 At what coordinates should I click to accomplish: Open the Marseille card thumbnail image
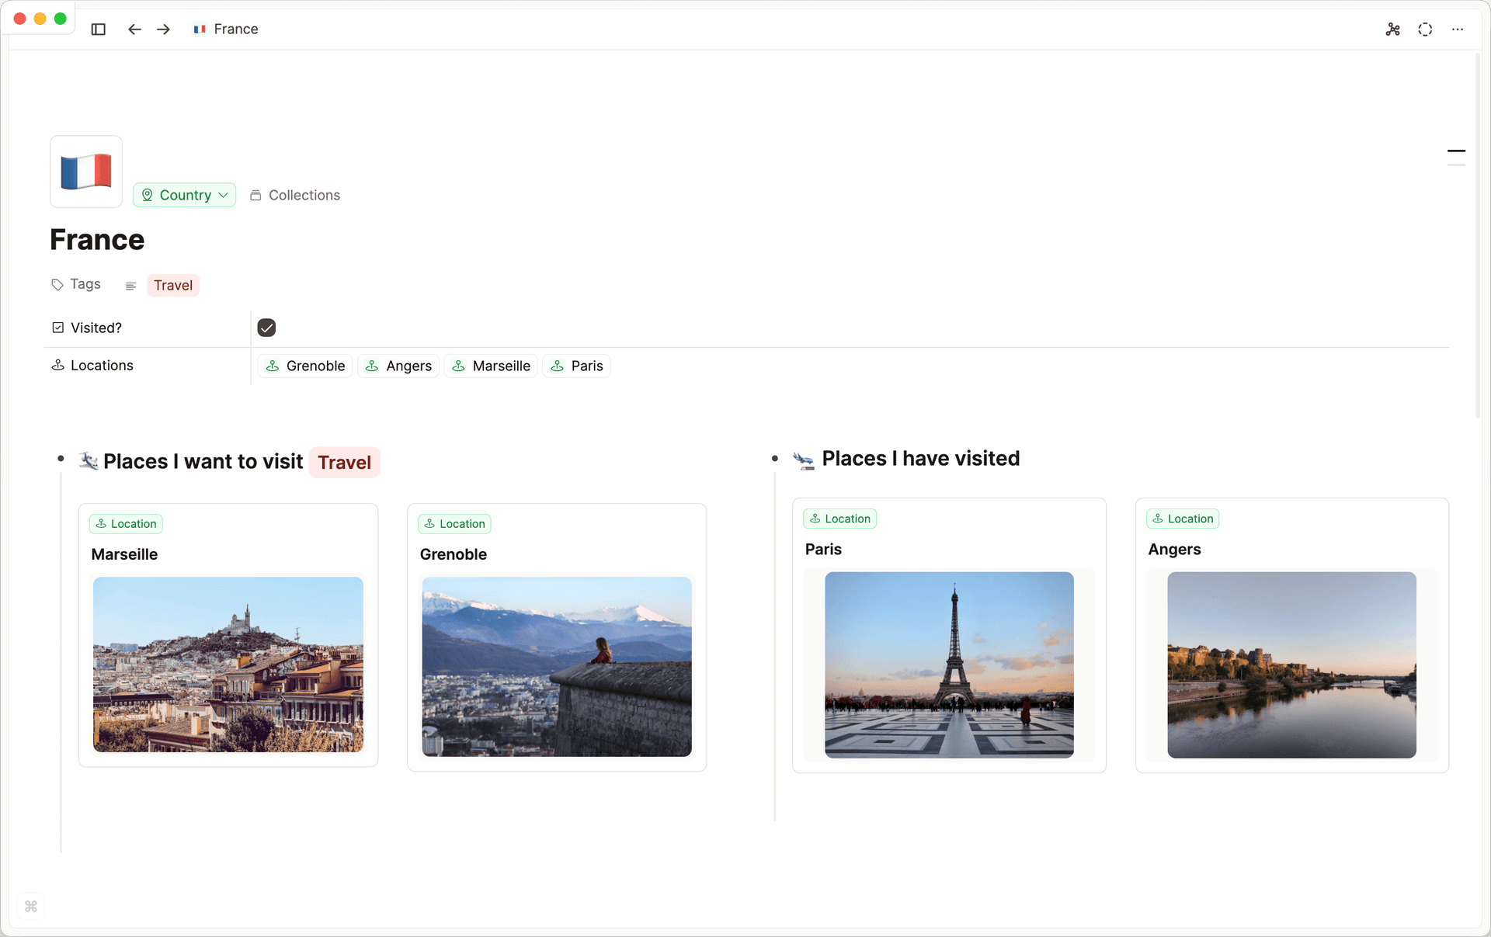click(x=228, y=664)
